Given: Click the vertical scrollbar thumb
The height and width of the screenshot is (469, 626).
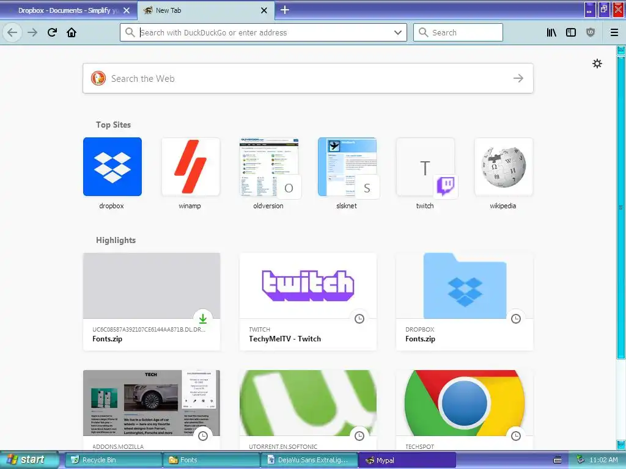Looking at the screenshot, I should (621, 208).
